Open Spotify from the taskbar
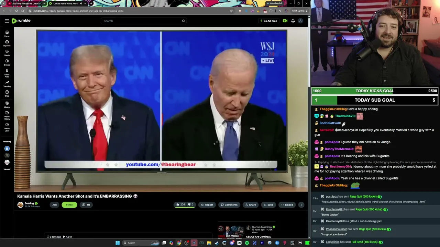The image size is (440, 247). pyautogui.click(x=247, y=243)
